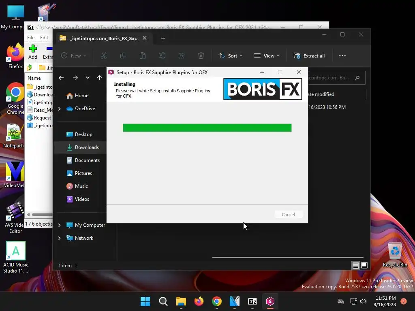Switch Explorer to details view layout
Viewport: 415px width, 311px height.
(355, 265)
